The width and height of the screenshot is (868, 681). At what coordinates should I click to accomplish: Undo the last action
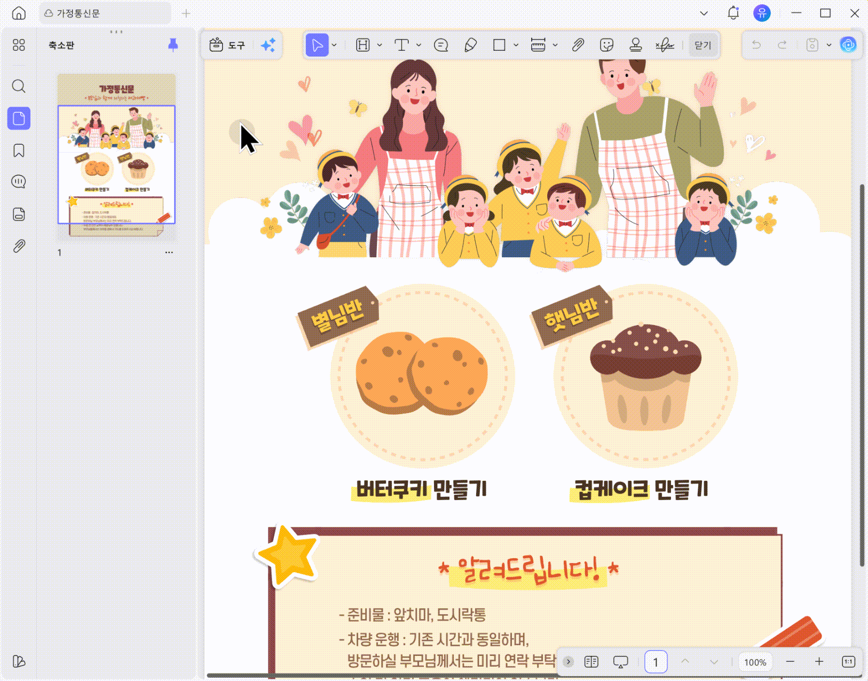pos(756,45)
